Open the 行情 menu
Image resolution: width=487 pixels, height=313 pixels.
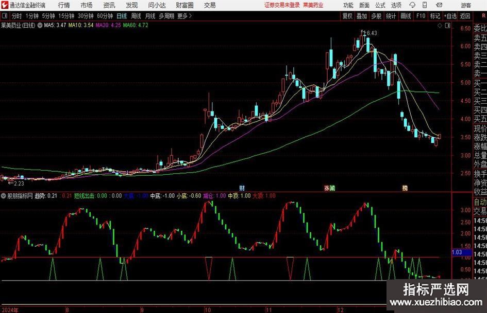click(x=64, y=5)
